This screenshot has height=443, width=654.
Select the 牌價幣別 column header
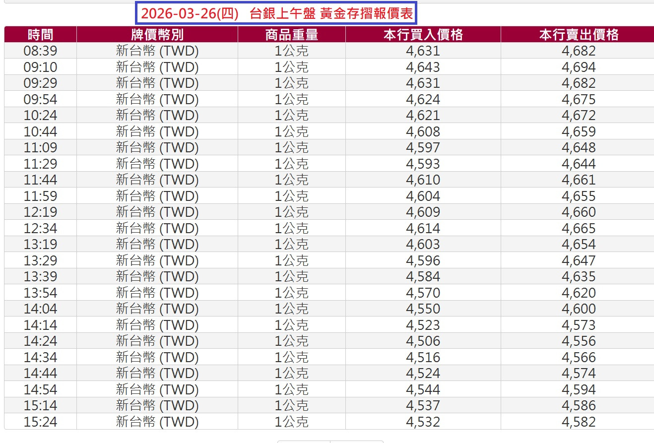pyautogui.click(x=157, y=35)
